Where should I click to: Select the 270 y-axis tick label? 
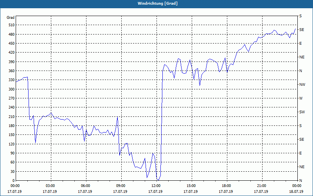12,98
